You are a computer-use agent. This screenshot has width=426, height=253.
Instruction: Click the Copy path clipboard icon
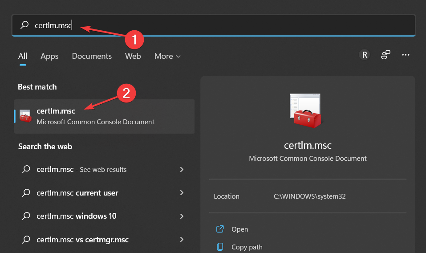(220, 247)
